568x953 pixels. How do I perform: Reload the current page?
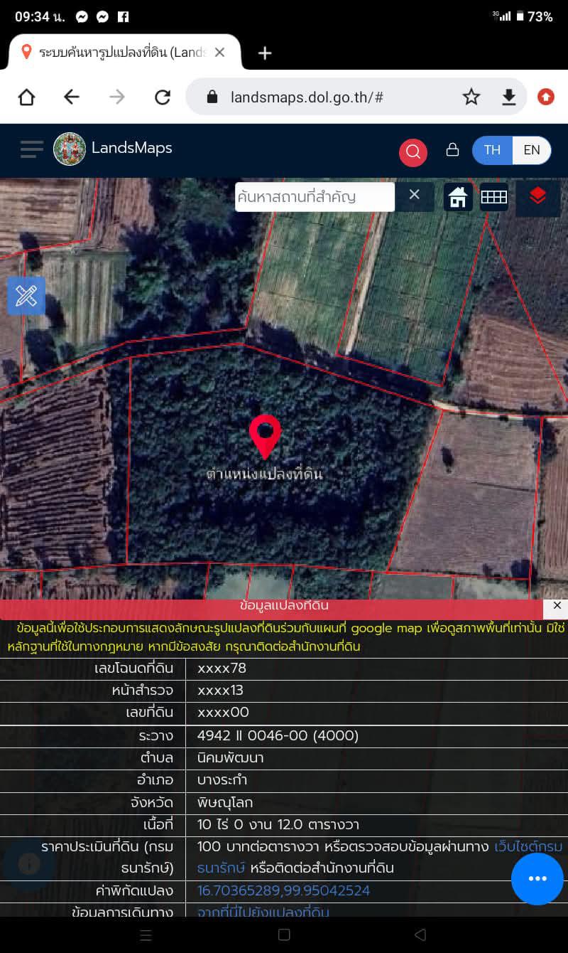[x=163, y=97]
